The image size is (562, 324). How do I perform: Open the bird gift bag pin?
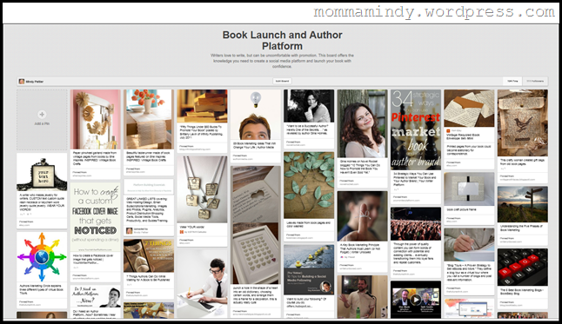pos(523,122)
